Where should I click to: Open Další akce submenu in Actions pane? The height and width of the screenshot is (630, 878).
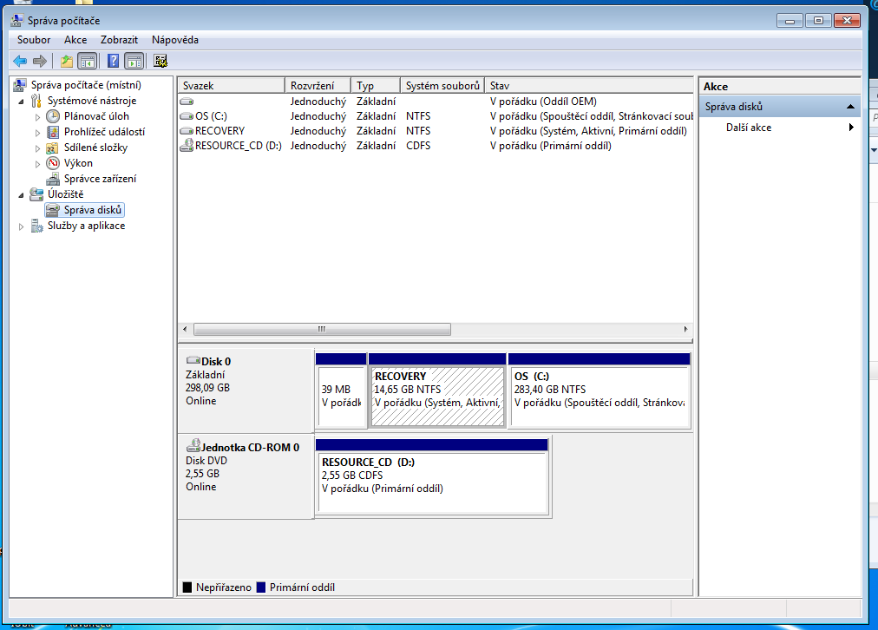click(749, 128)
